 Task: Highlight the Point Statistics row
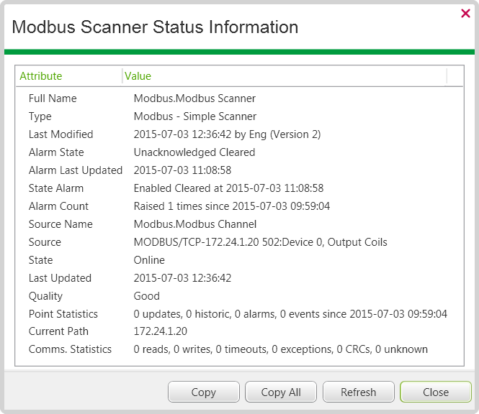click(x=63, y=314)
